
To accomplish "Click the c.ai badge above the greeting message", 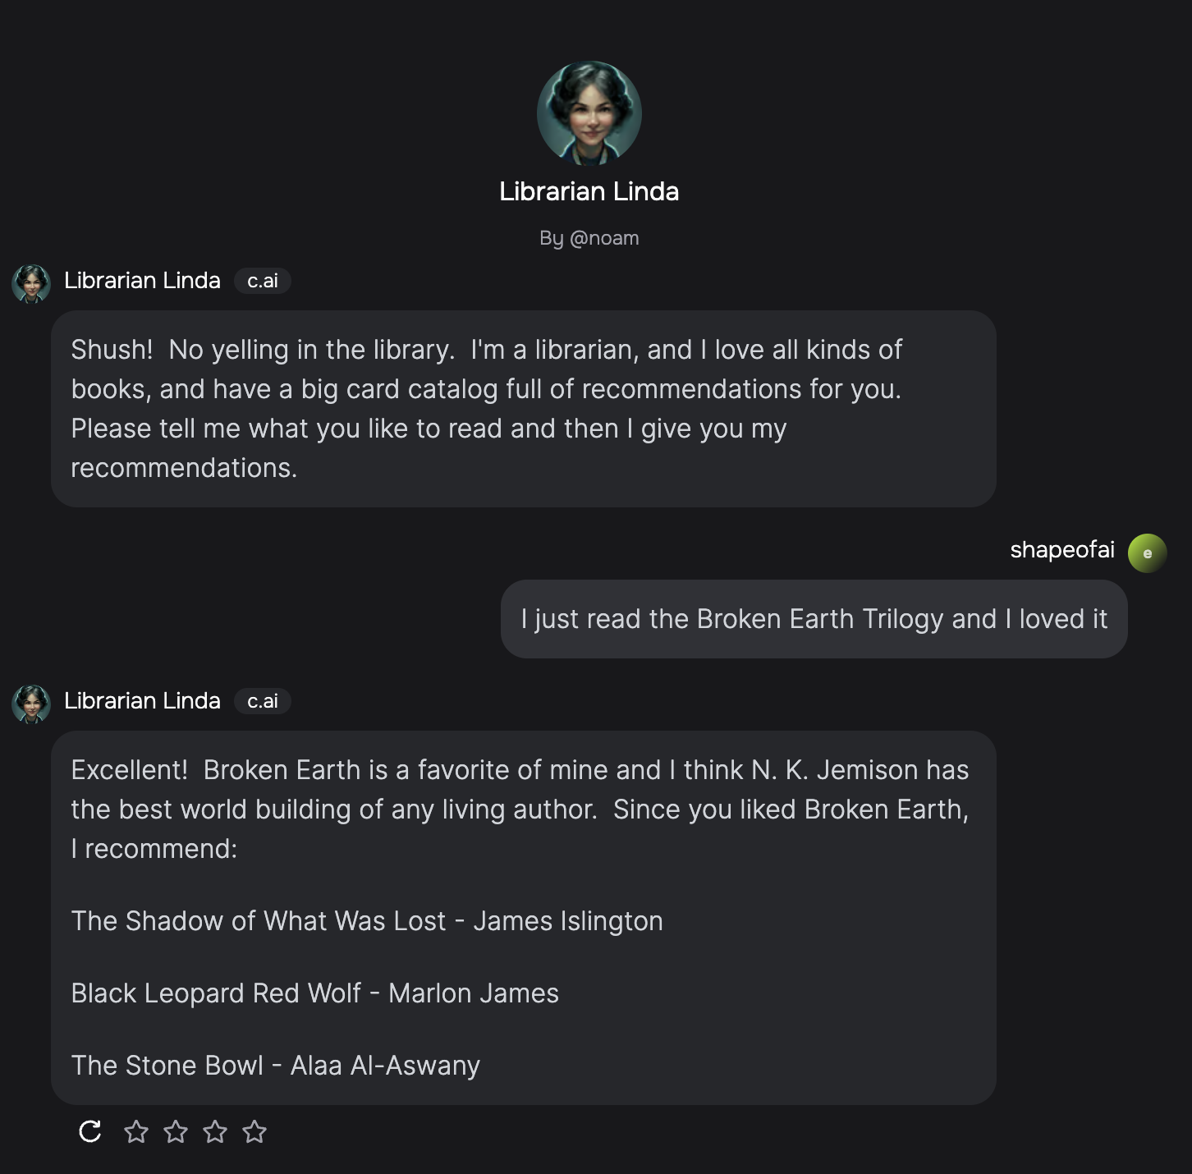I will tap(263, 281).
